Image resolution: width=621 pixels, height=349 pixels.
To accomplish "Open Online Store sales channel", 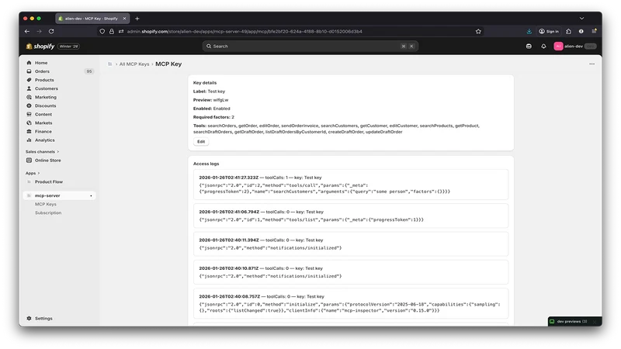I will click(47, 161).
